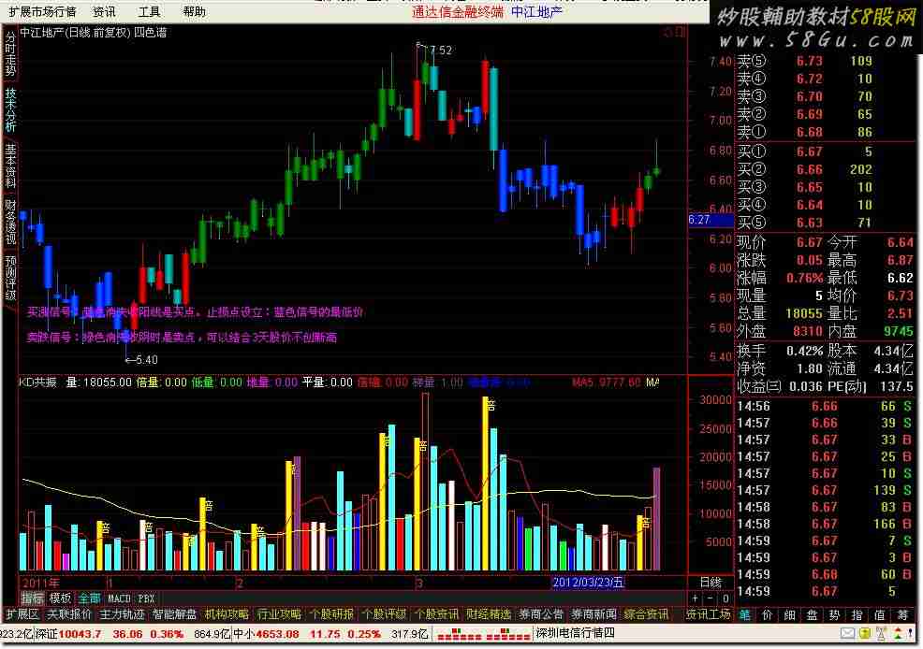Click the 14:56 trade tick row
The width and height of the screenshot is (923, 649).
tap(824, 406)
